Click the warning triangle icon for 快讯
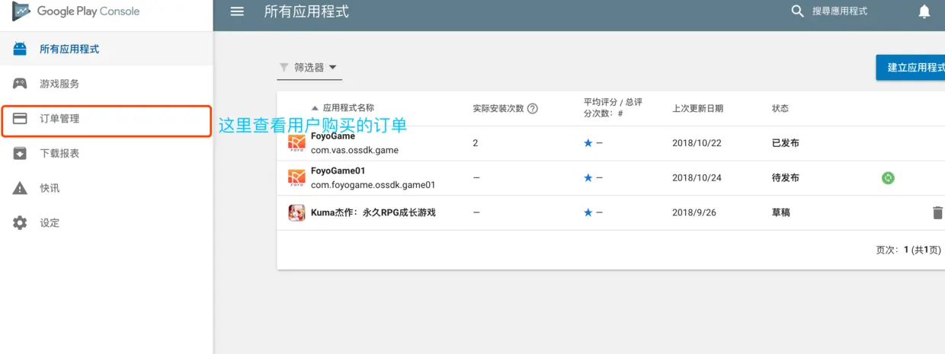Viewport: 945px width, 354px height. click(20, 188)
